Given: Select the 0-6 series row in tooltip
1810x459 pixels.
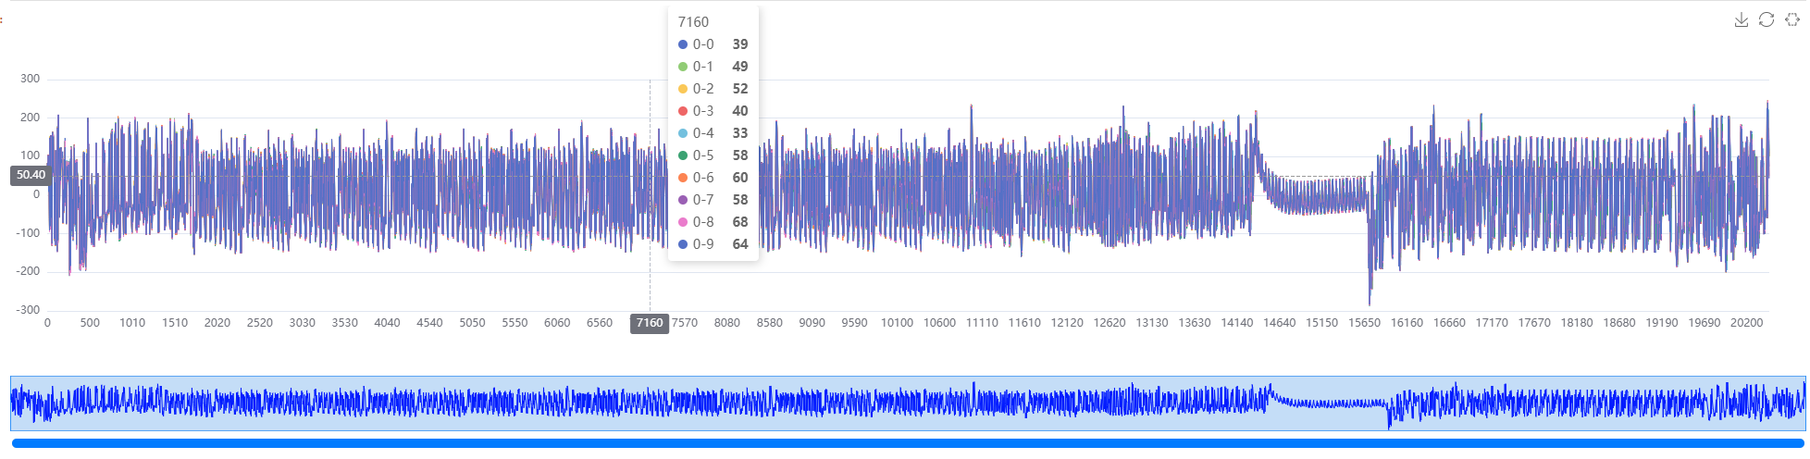Looking at the screenshot, I should (713, 178).
